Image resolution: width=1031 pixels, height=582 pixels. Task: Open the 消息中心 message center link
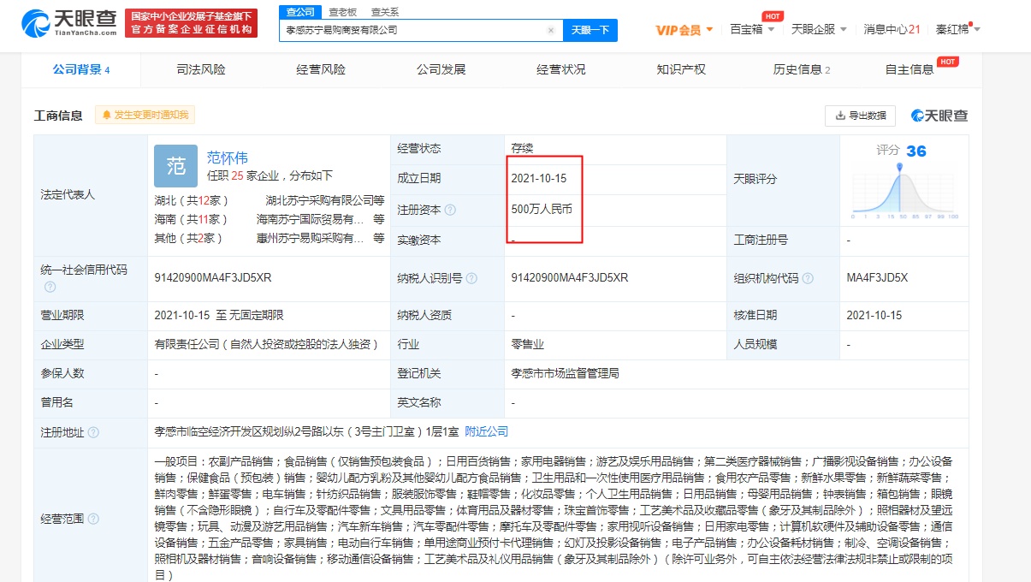(x=892, y=29)
